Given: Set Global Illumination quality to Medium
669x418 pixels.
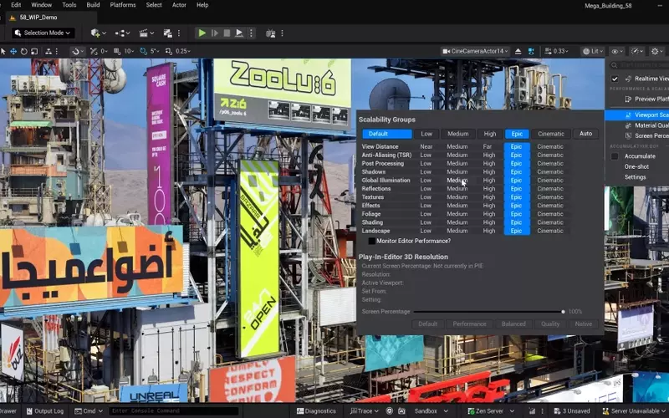Looking at the screenshot, I should pos(457,181).
